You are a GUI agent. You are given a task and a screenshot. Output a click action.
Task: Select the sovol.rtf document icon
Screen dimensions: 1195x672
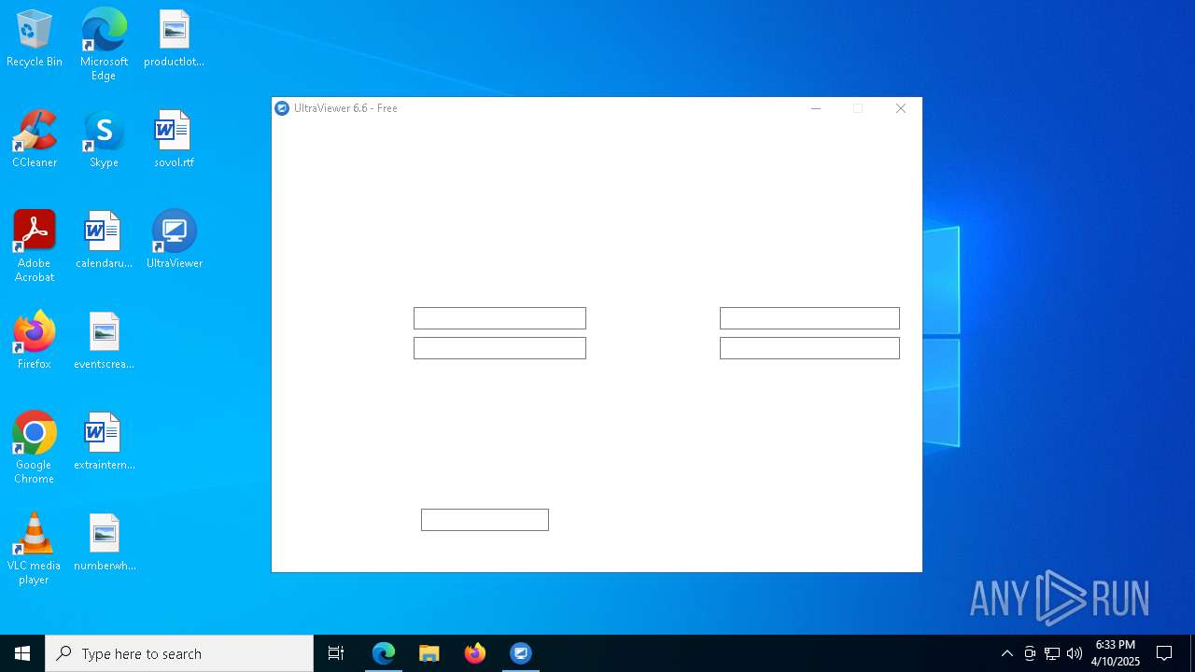174,140
